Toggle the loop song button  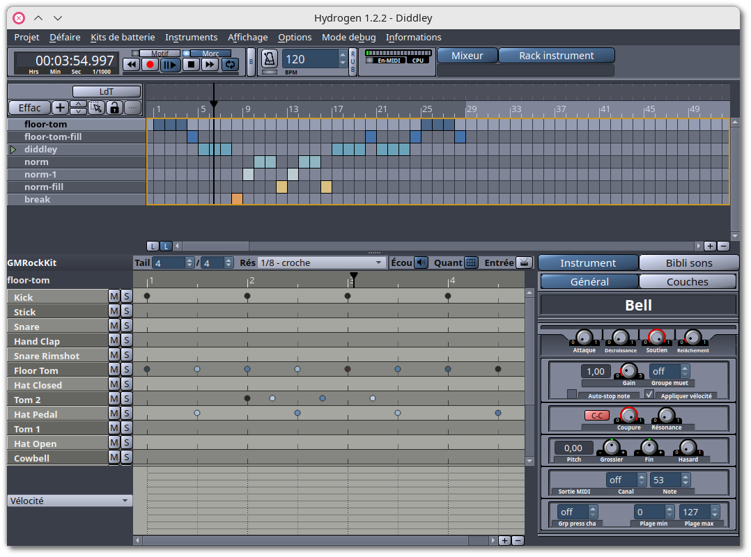pos(231,65)
